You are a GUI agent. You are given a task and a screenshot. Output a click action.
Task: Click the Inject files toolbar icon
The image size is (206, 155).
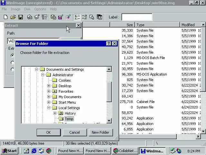[x=53, y=17]
